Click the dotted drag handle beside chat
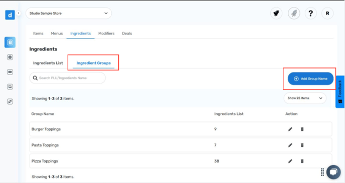This screenshot has width=345, height=183. click(322, 172)
